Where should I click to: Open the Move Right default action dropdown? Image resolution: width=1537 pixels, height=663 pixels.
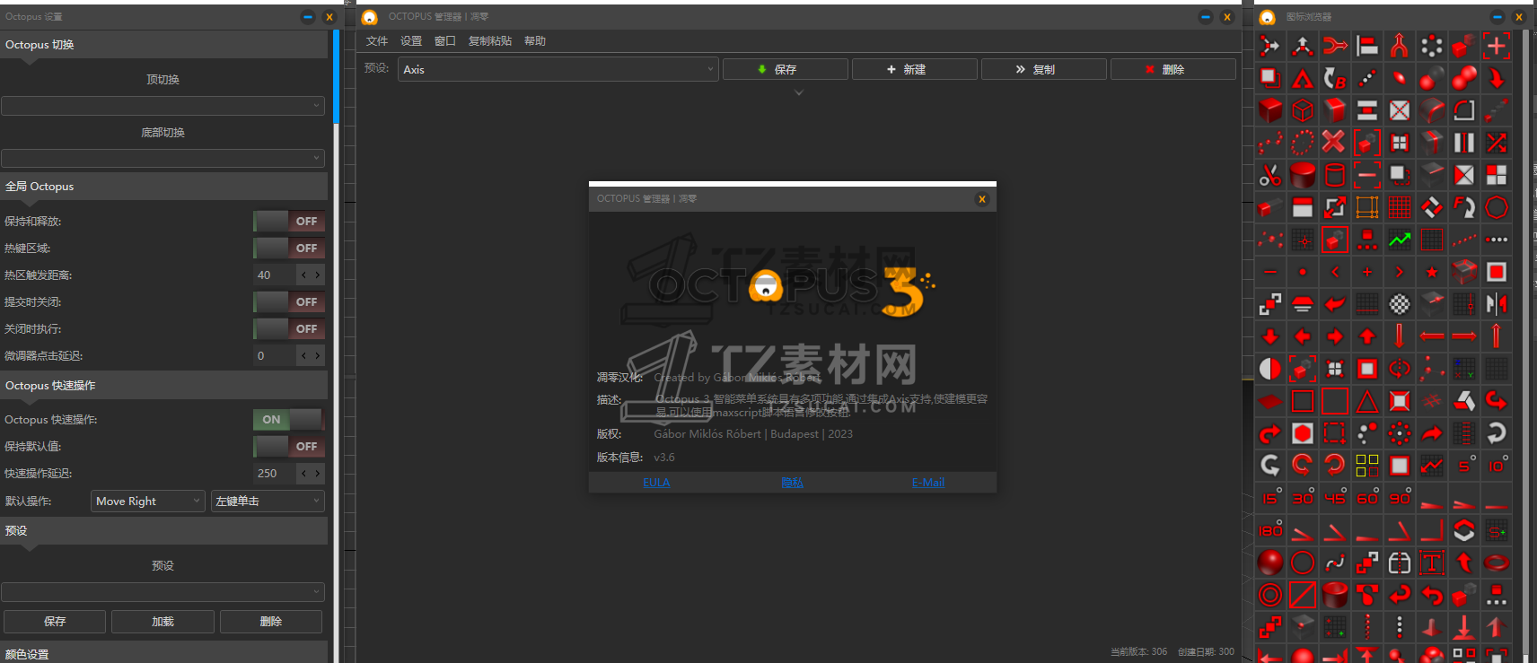pyautogui.click(x=148, y=502)
